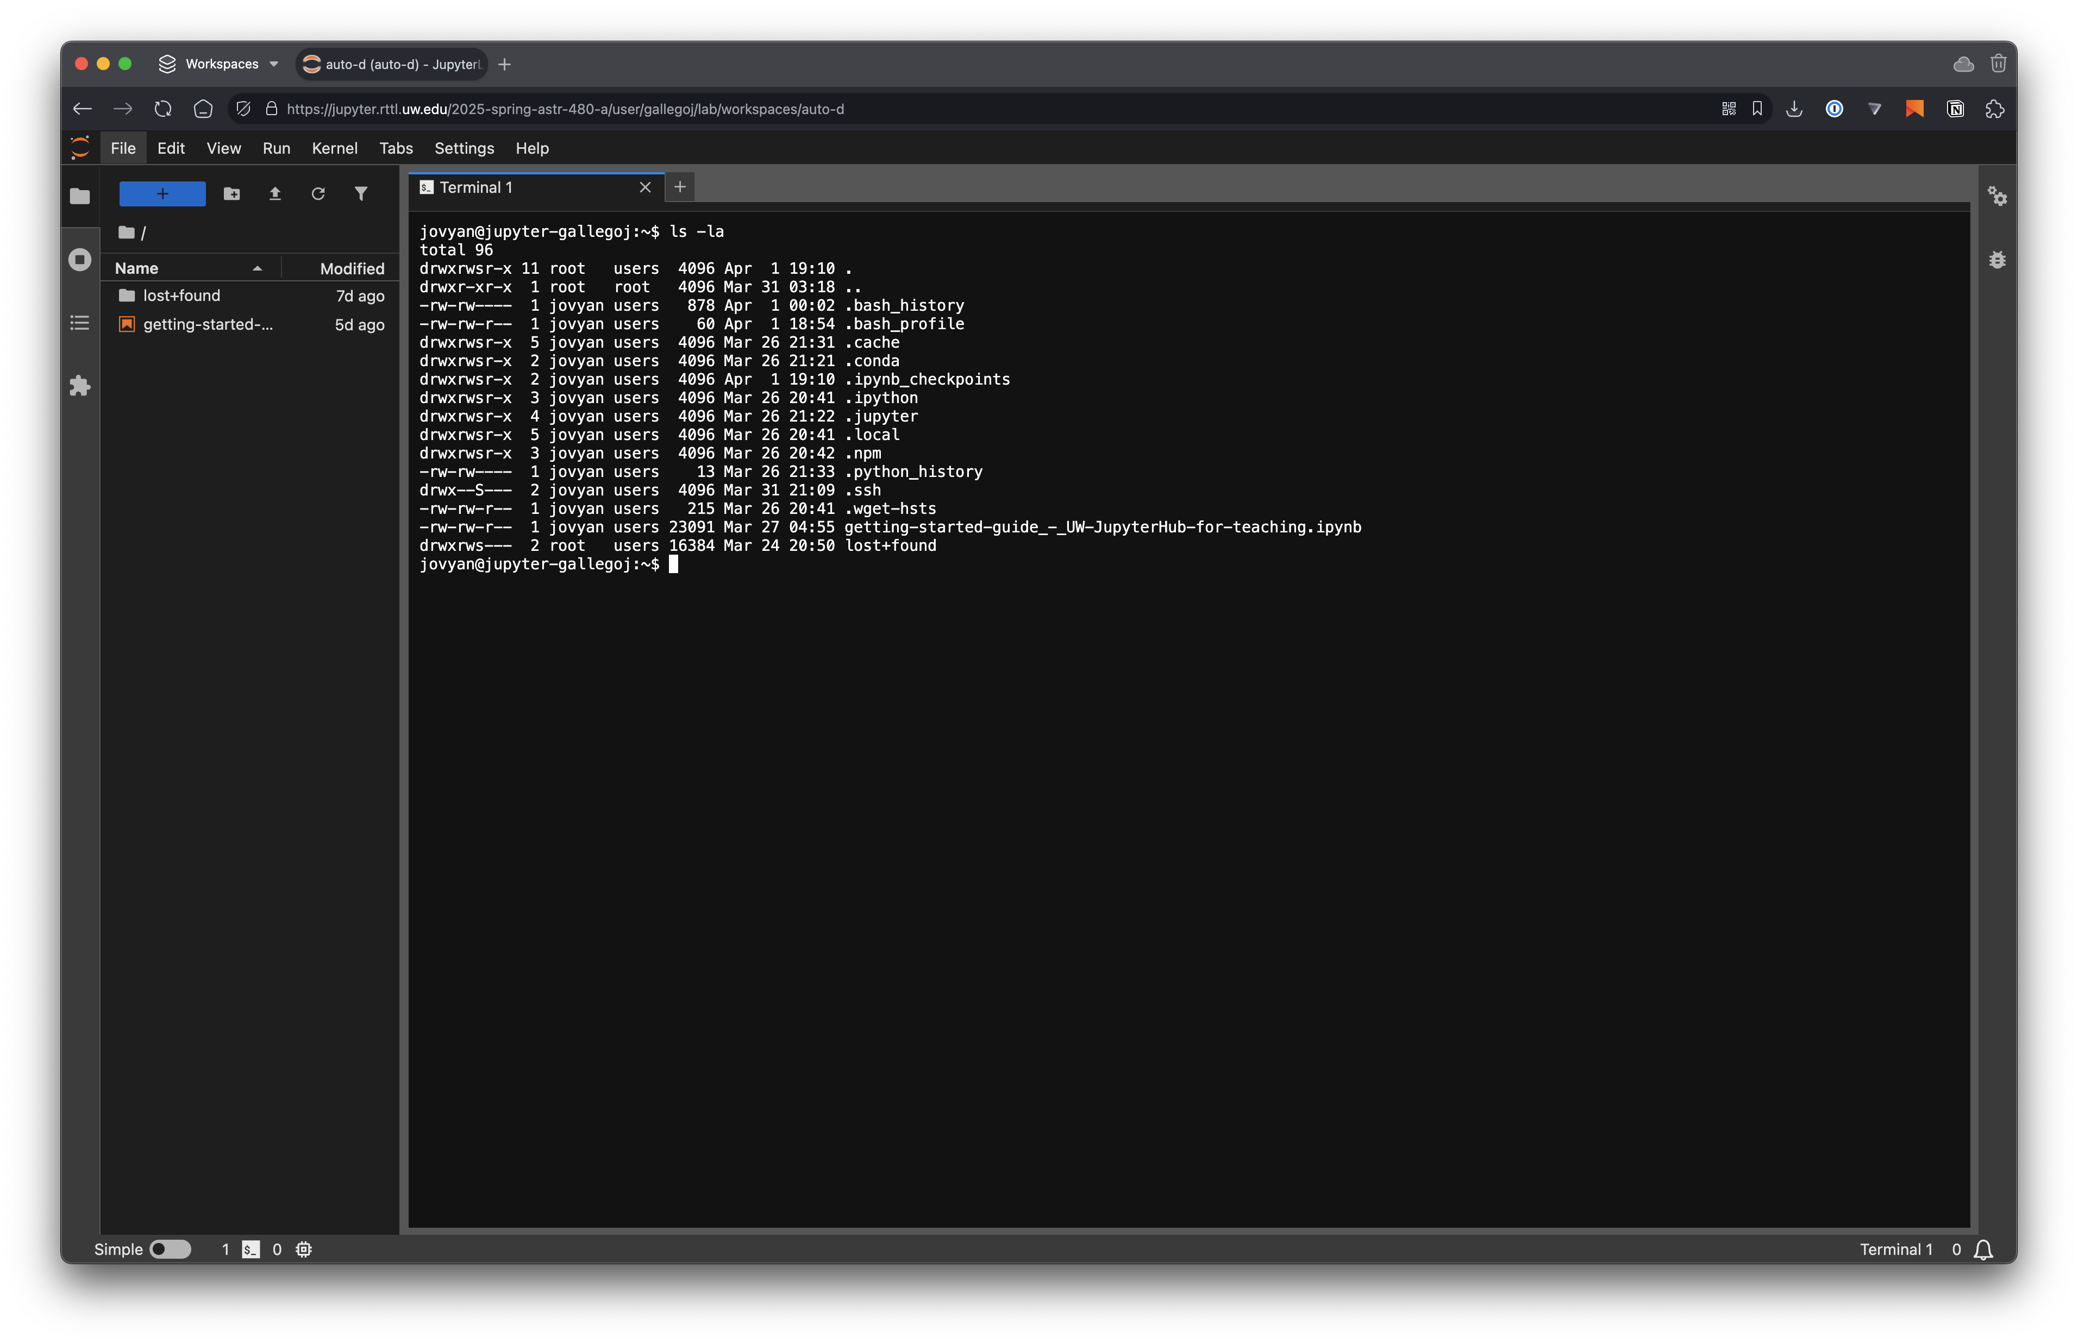Open the table of contents sidebar panel
This screenshot has height=1344, width=2078.
pyautogui.click(x=79, y=323)
